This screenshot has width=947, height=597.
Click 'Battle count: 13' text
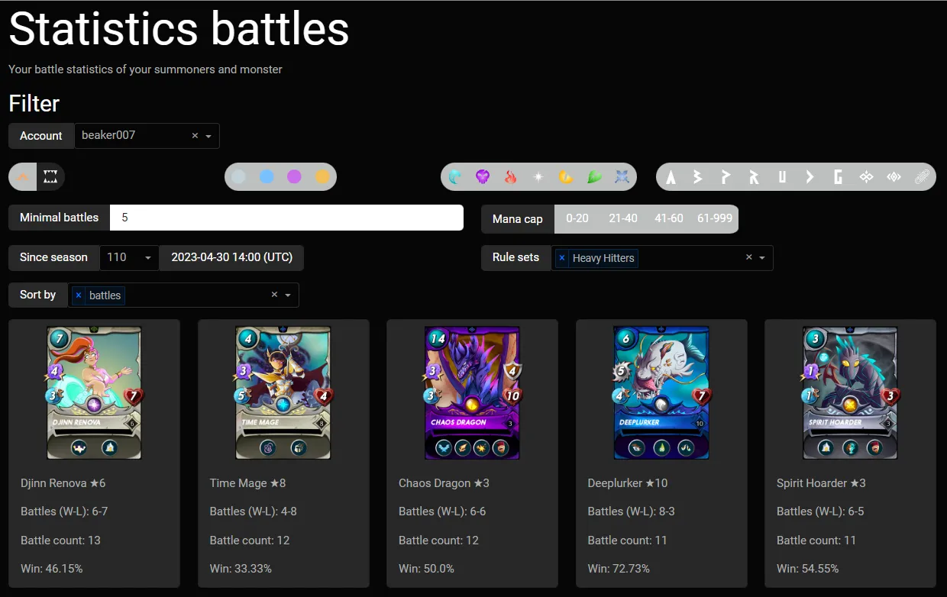(60, 541)
